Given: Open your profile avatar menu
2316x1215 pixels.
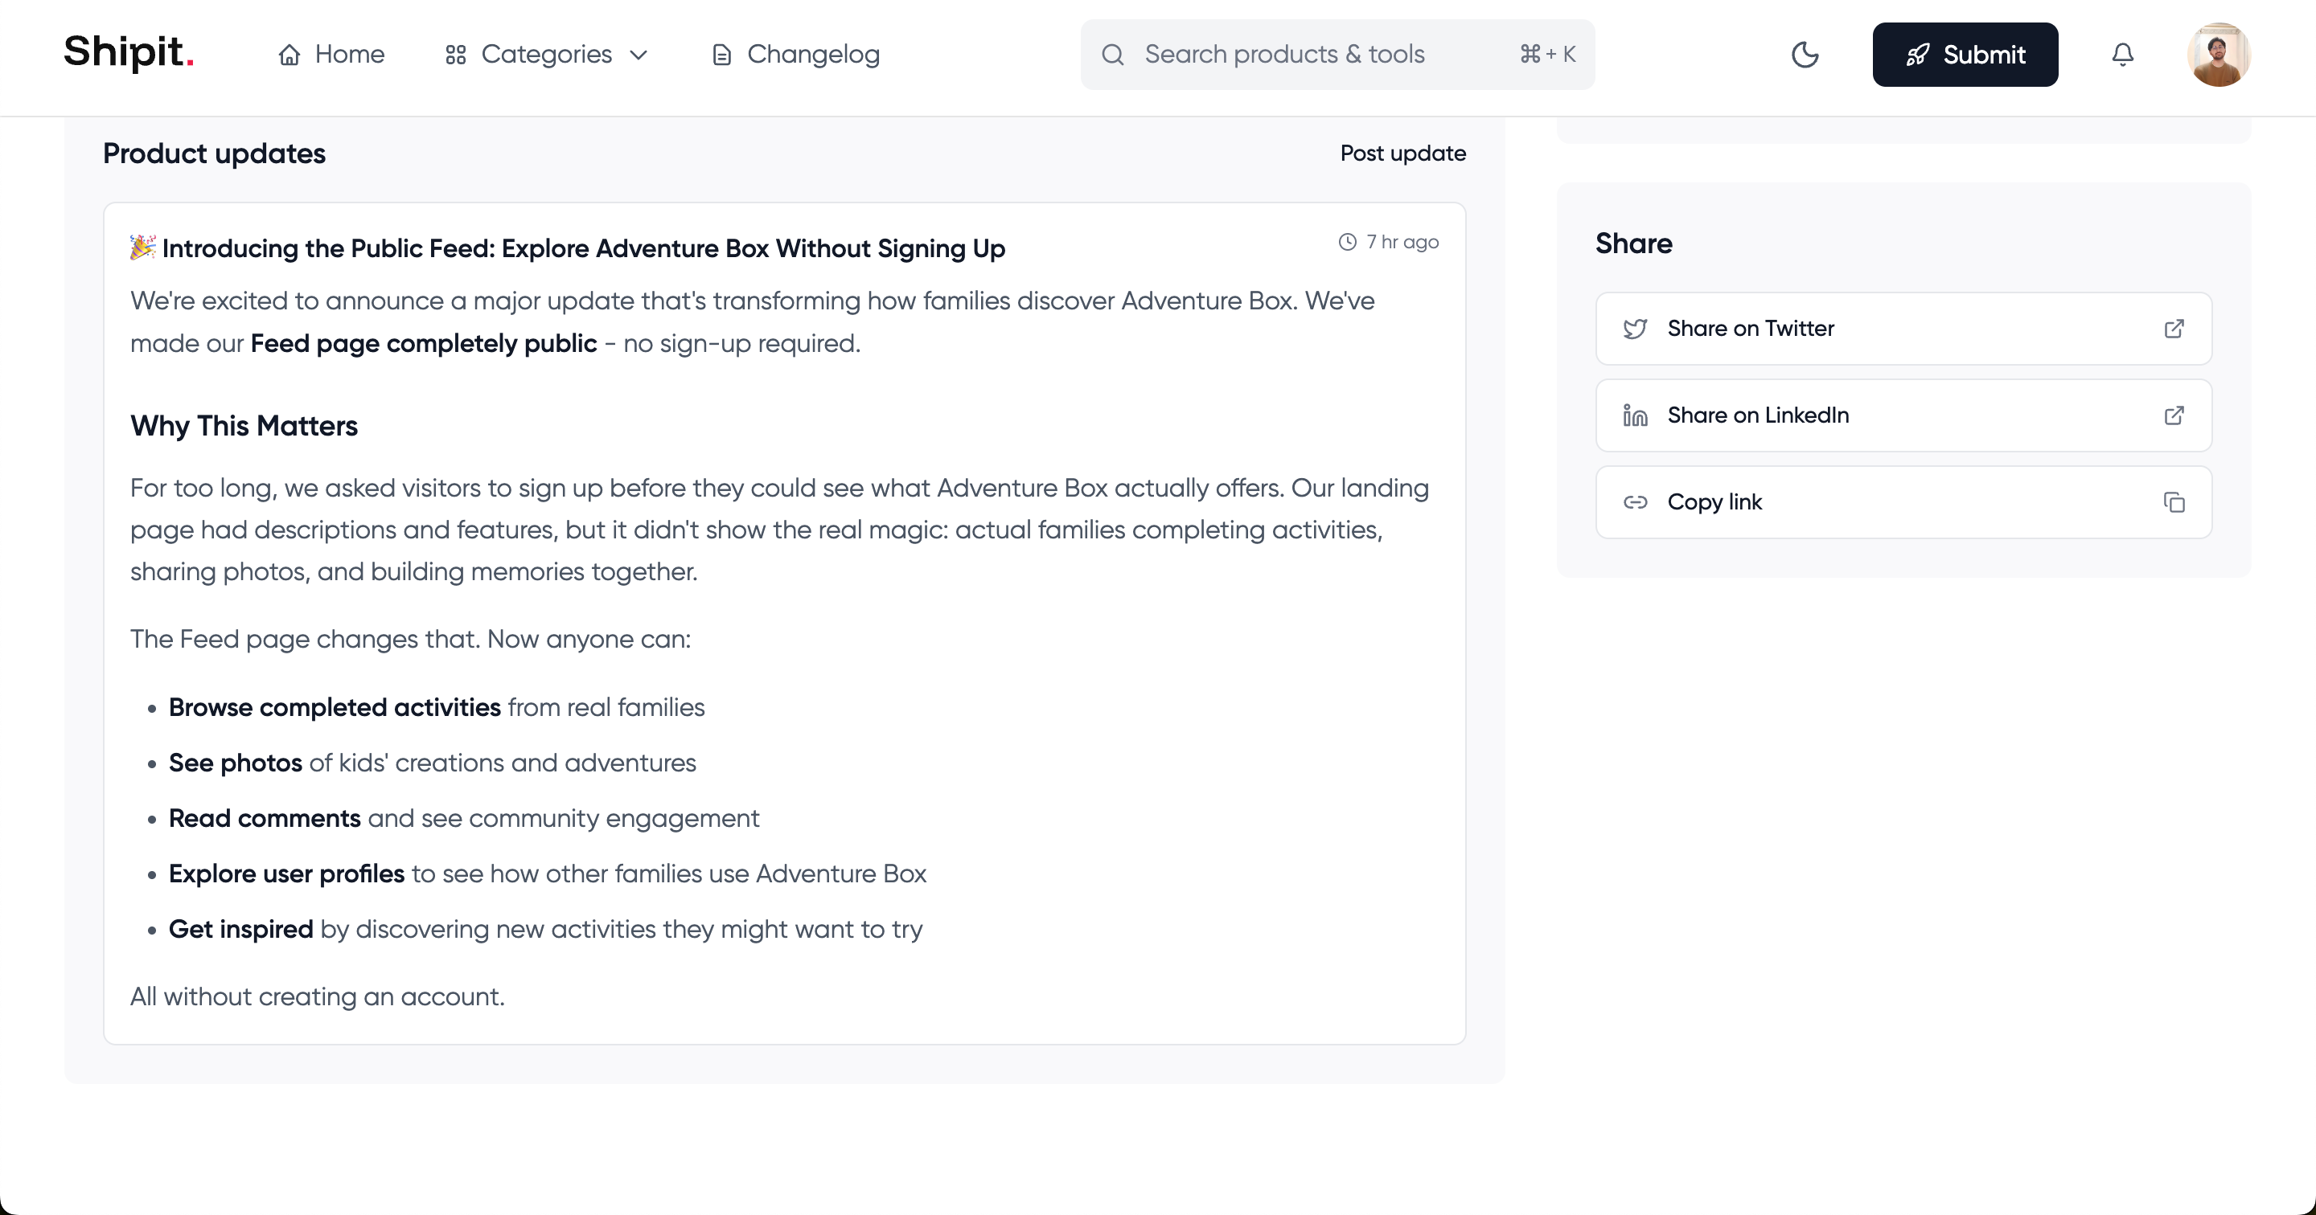Looking at the screenshot, I should tap(2218, 55).
